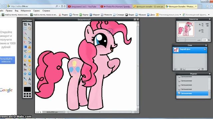The image size is (213, 119).
Task: Select the Clone Stamp tool
Action: pos(30,47)
